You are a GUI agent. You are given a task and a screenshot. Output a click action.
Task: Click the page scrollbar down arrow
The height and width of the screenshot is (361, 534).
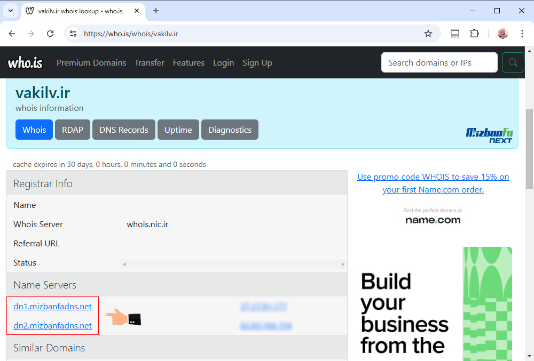click(x=529, y=356)
